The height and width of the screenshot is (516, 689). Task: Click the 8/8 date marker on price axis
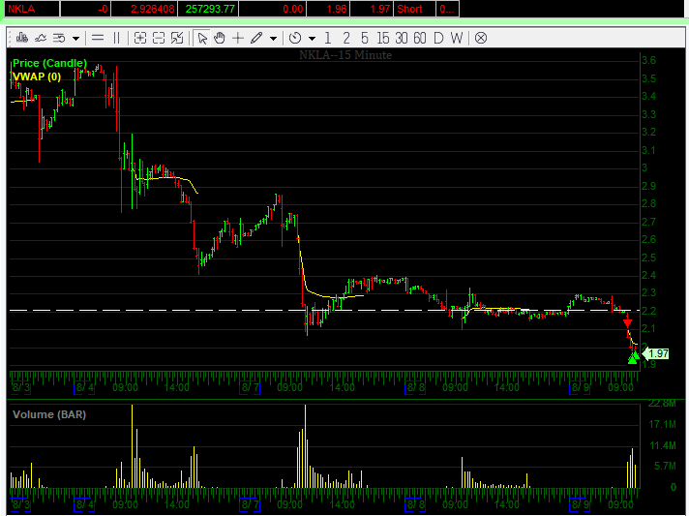click(415, 387)
